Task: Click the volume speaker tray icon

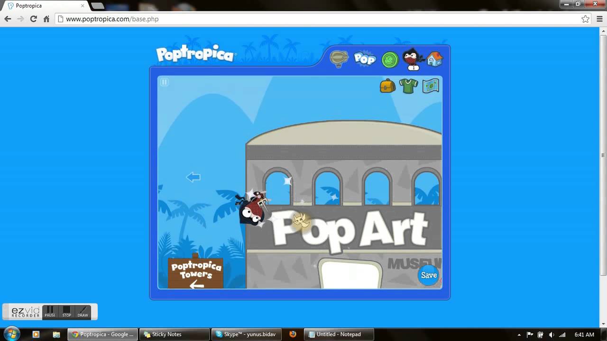Action: [x=552, y=335]
